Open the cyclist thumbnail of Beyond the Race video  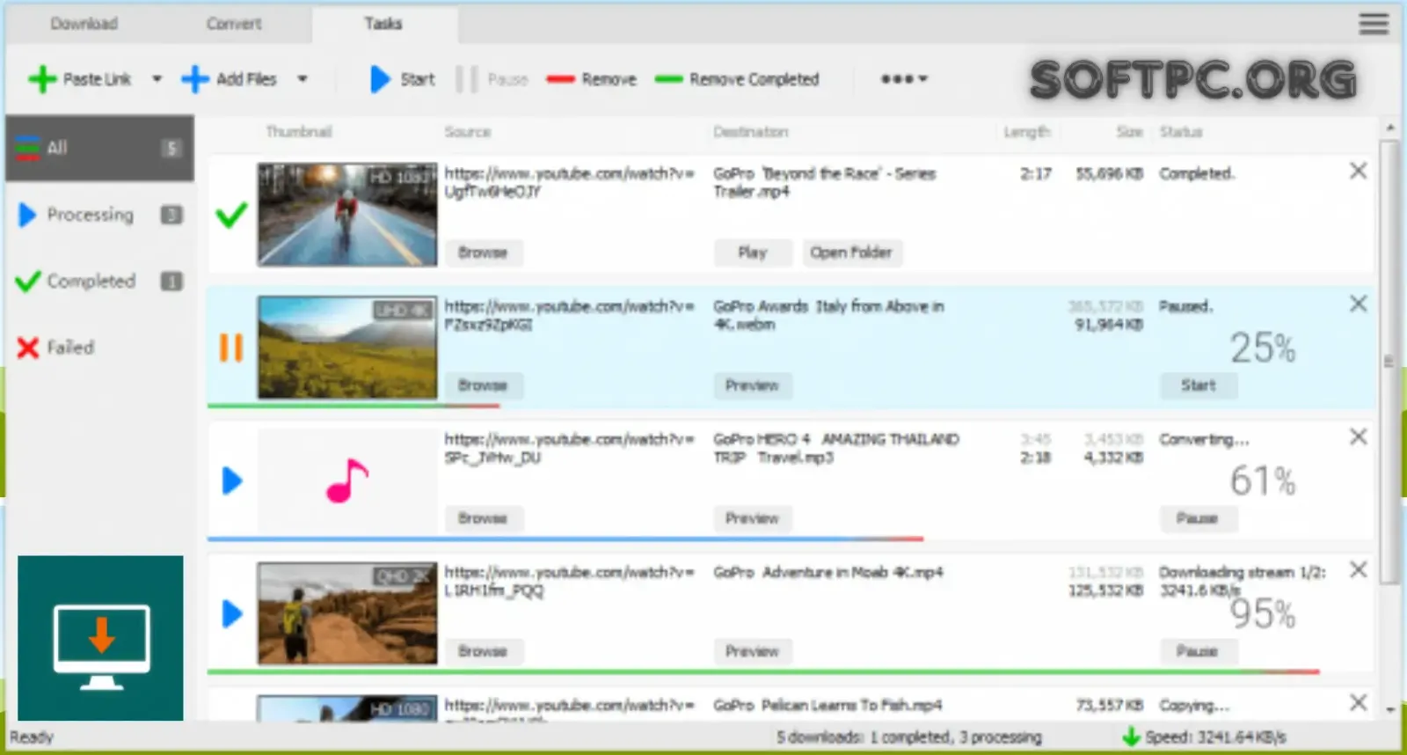pos(346,214)
